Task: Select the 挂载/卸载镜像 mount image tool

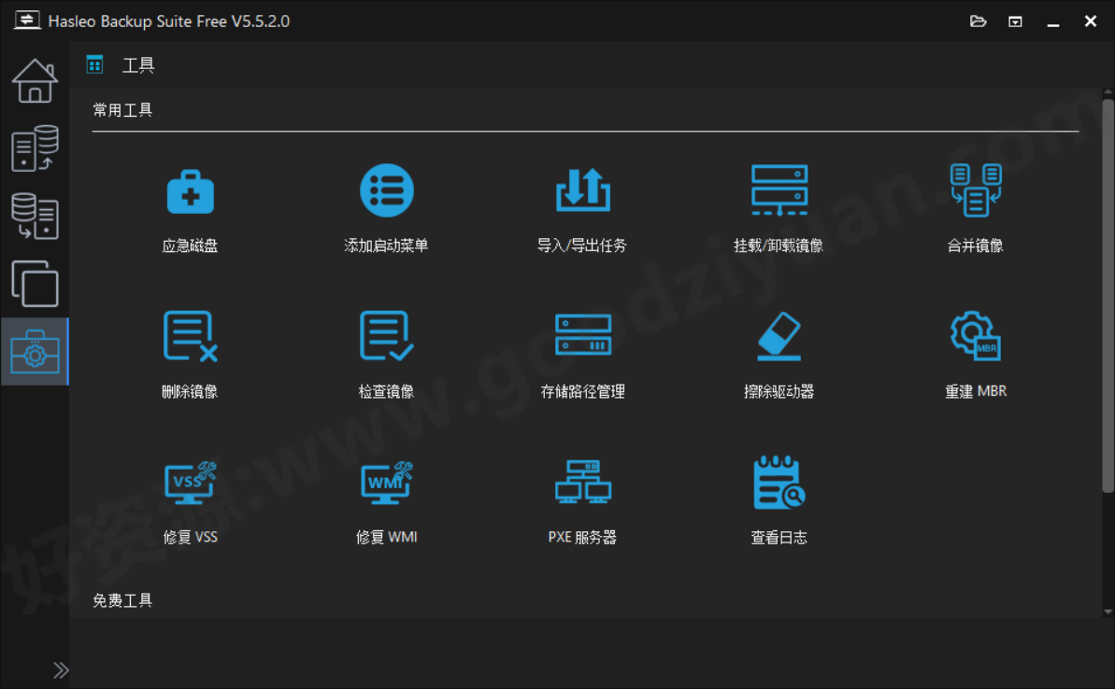Action: pyautogui.click(x=779, y=207)
